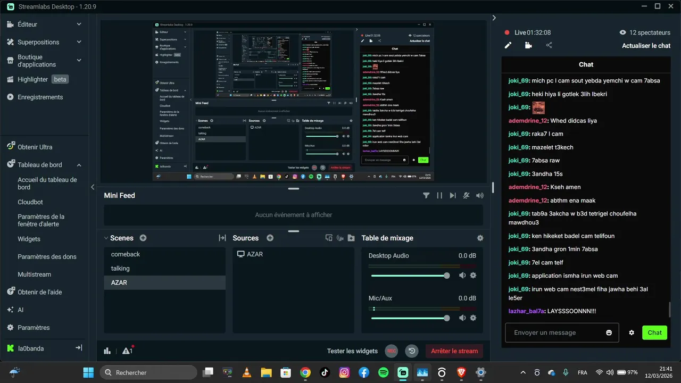Collapse side navigation next to la0banda
This screenshot has width=681, height=383.
79,348
